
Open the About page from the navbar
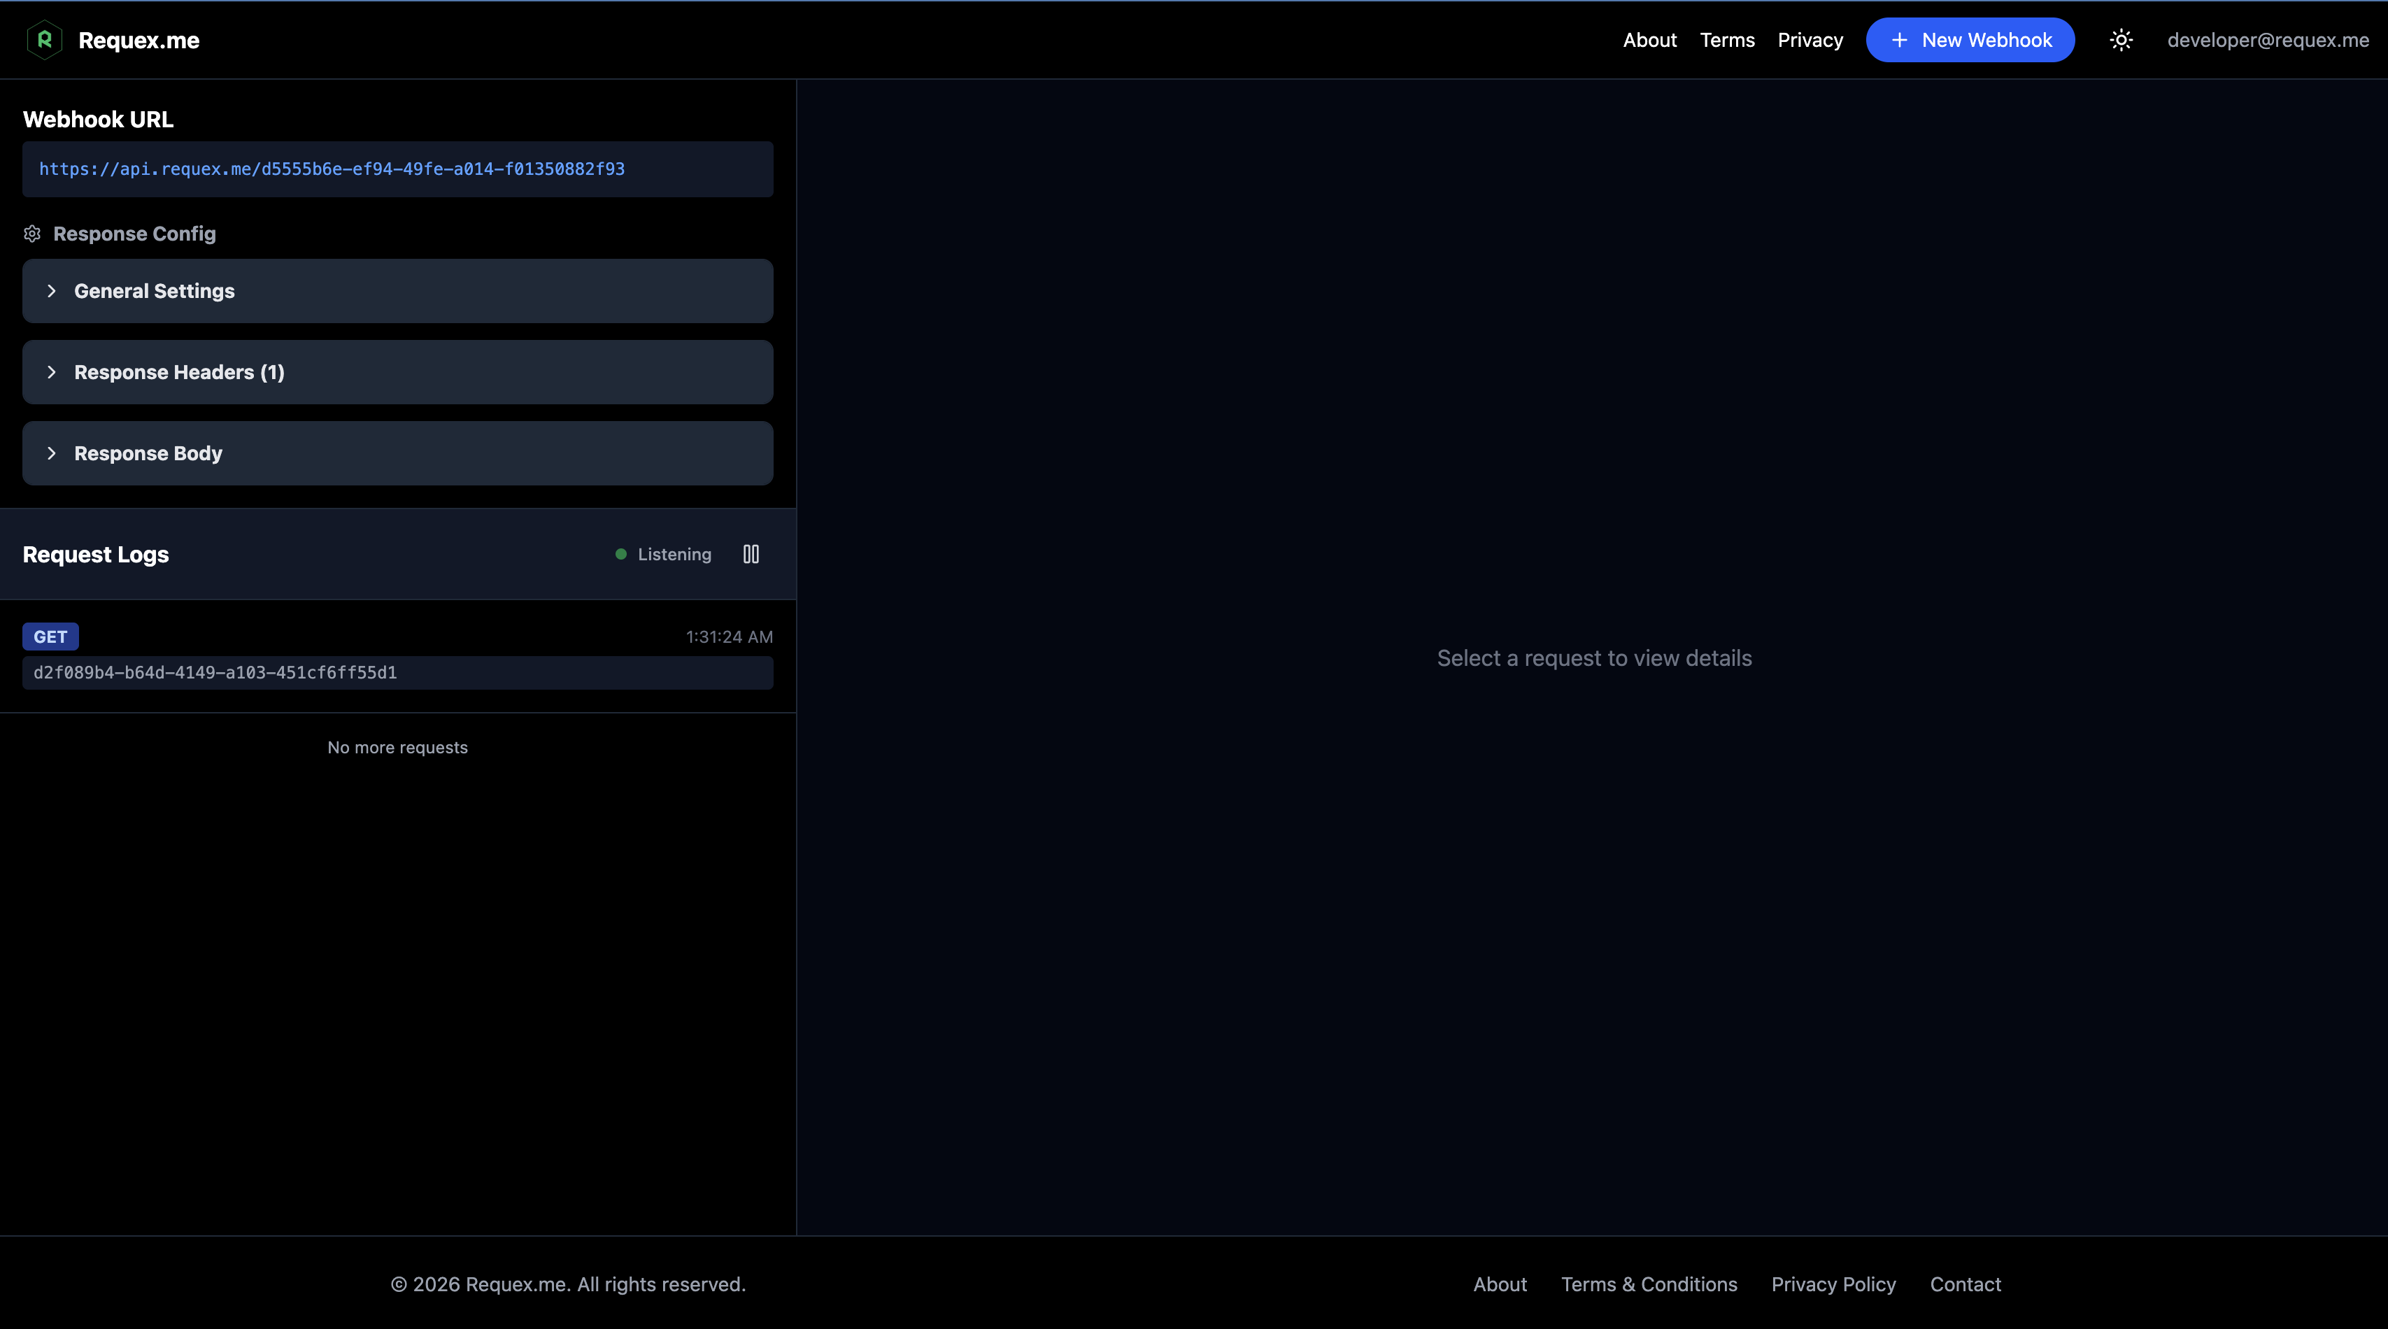[1649, 40]
